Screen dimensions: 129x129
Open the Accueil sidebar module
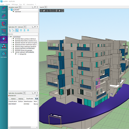coord(4,10)
